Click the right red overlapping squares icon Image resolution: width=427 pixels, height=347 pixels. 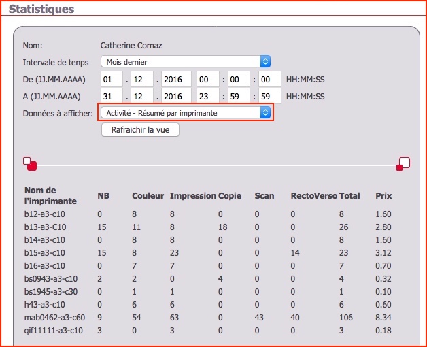tap(403, 164)
